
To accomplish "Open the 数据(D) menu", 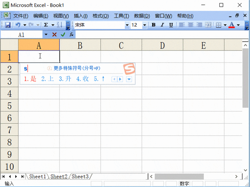I will click(x=142, y=16).
